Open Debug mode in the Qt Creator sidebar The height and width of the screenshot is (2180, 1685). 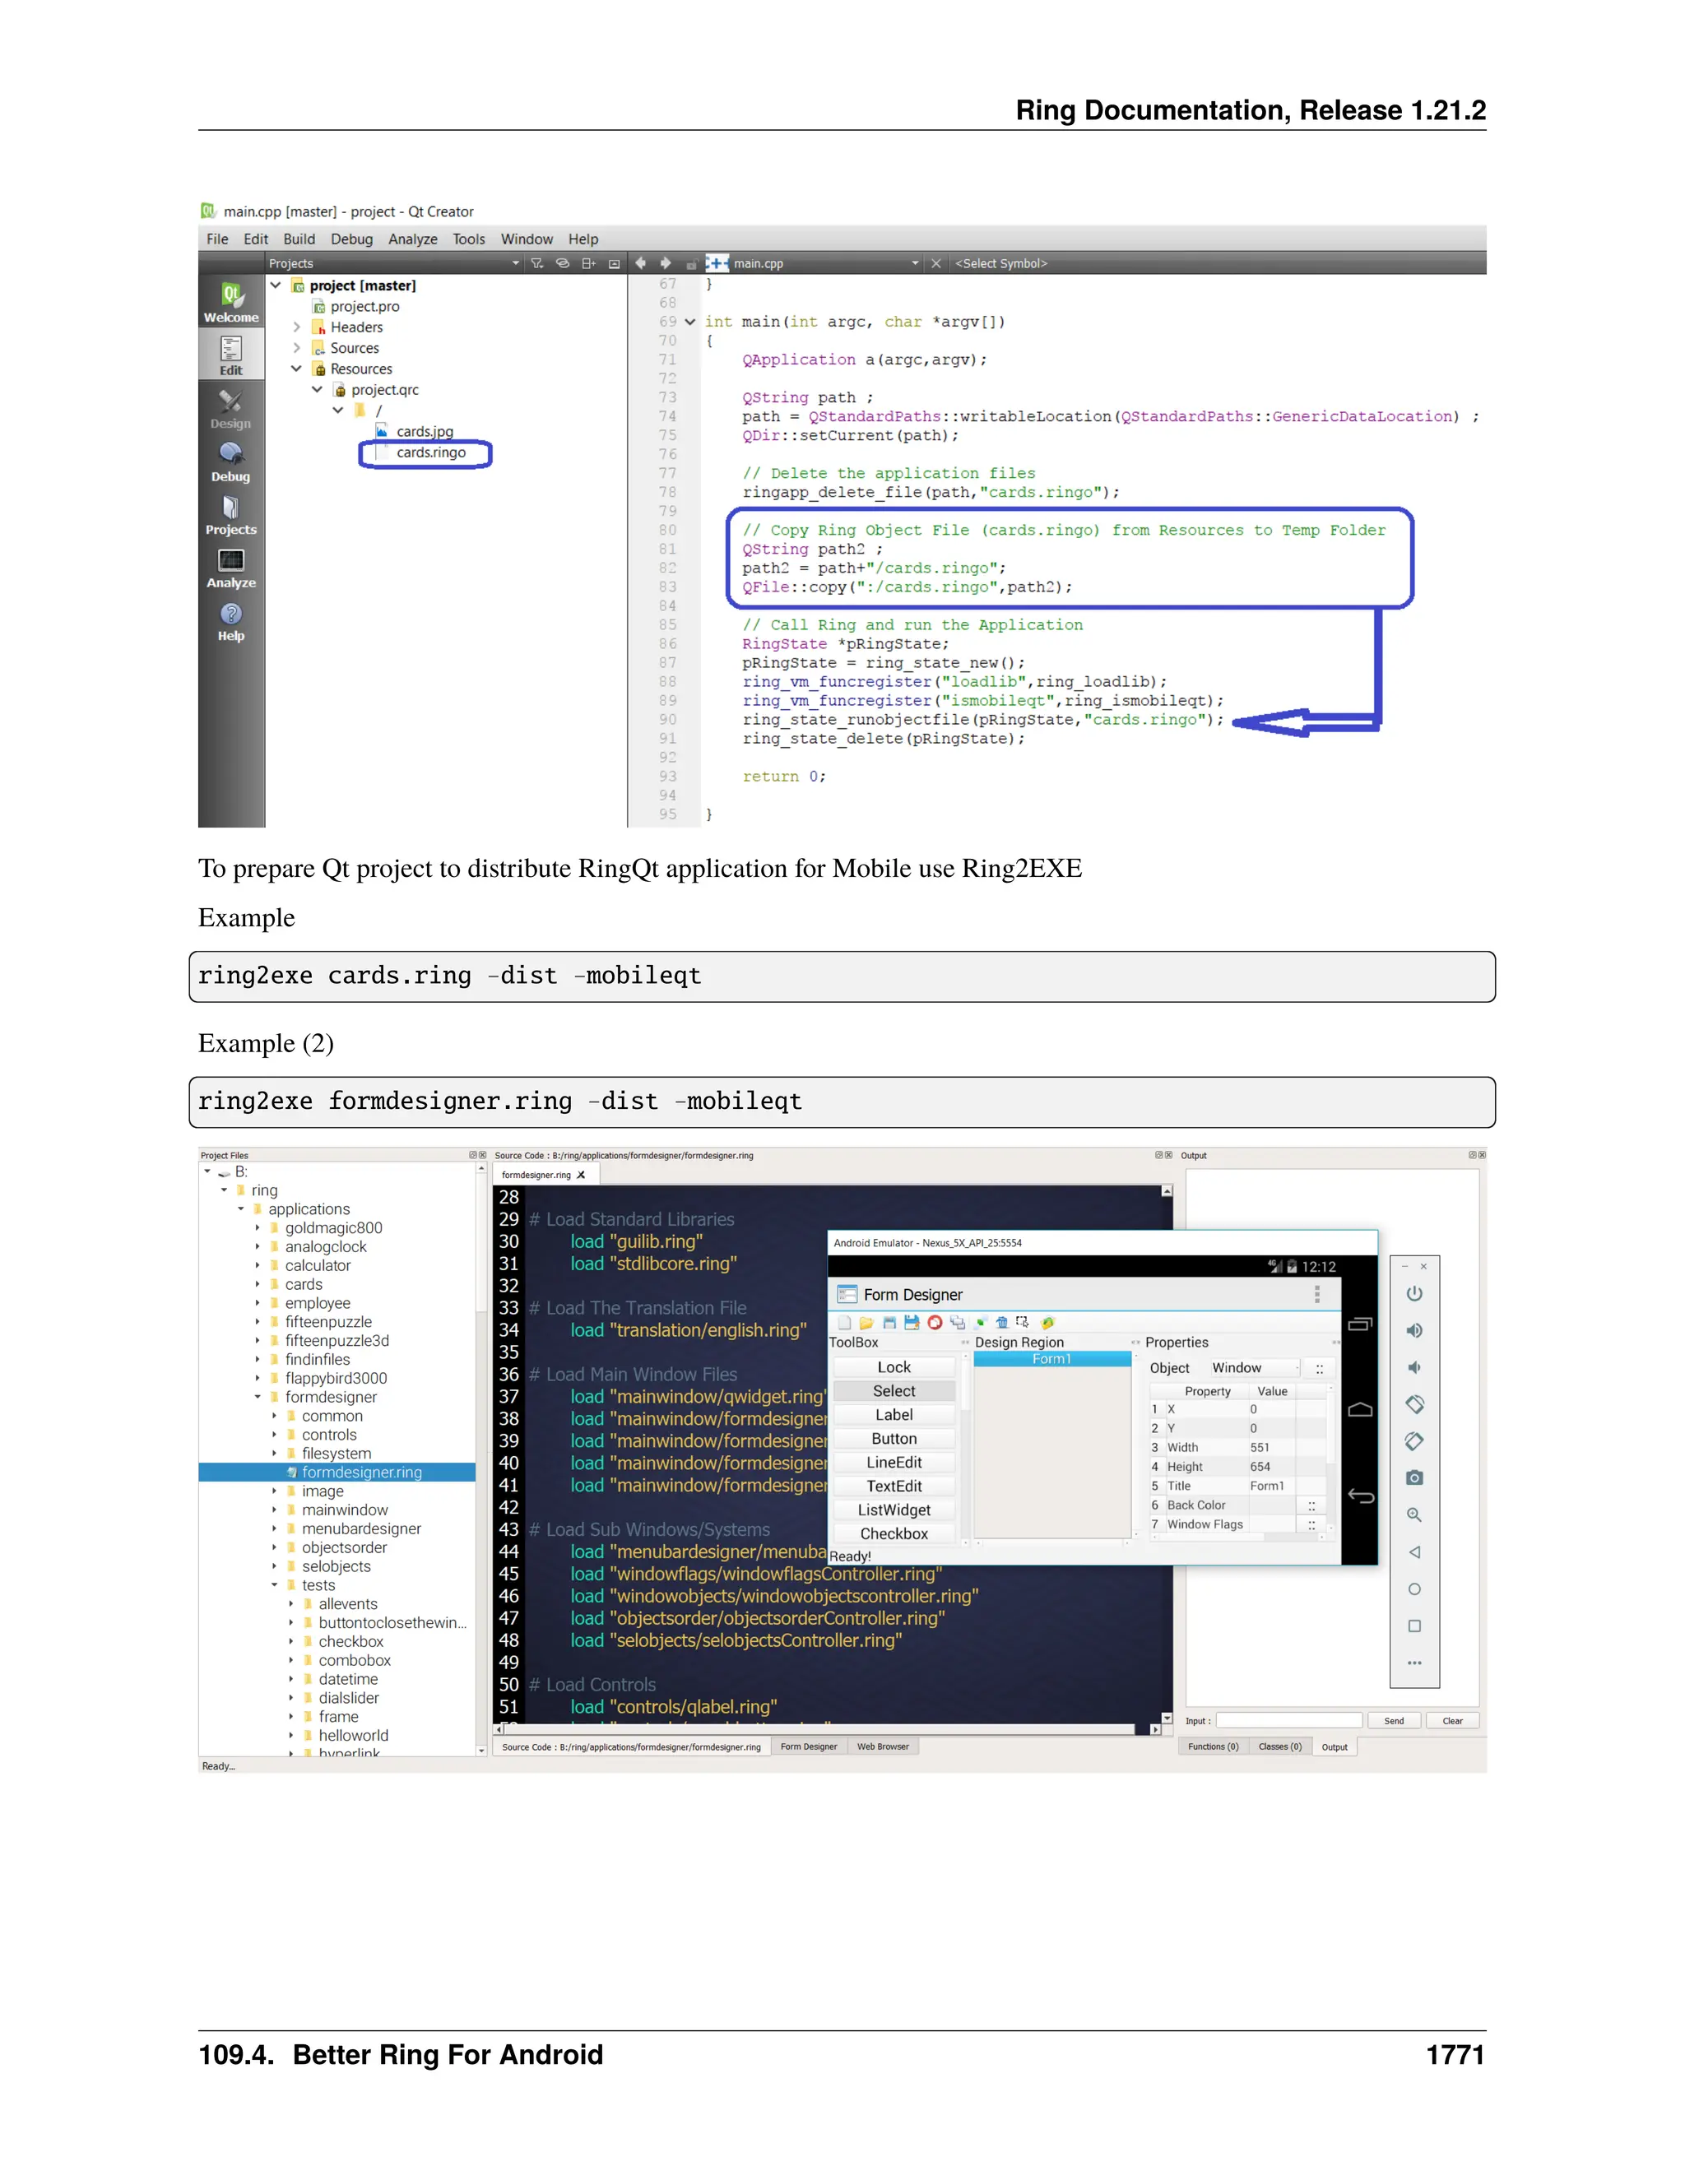click(x=230, y=462)
